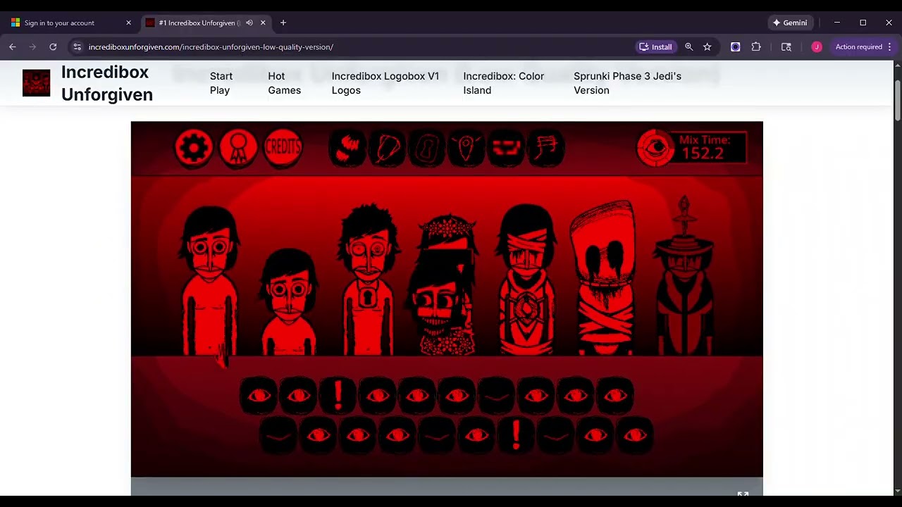Click the Incredibox Unforgiven site title
The height and width of the screenshot is (507, 902).
point(107,83)
